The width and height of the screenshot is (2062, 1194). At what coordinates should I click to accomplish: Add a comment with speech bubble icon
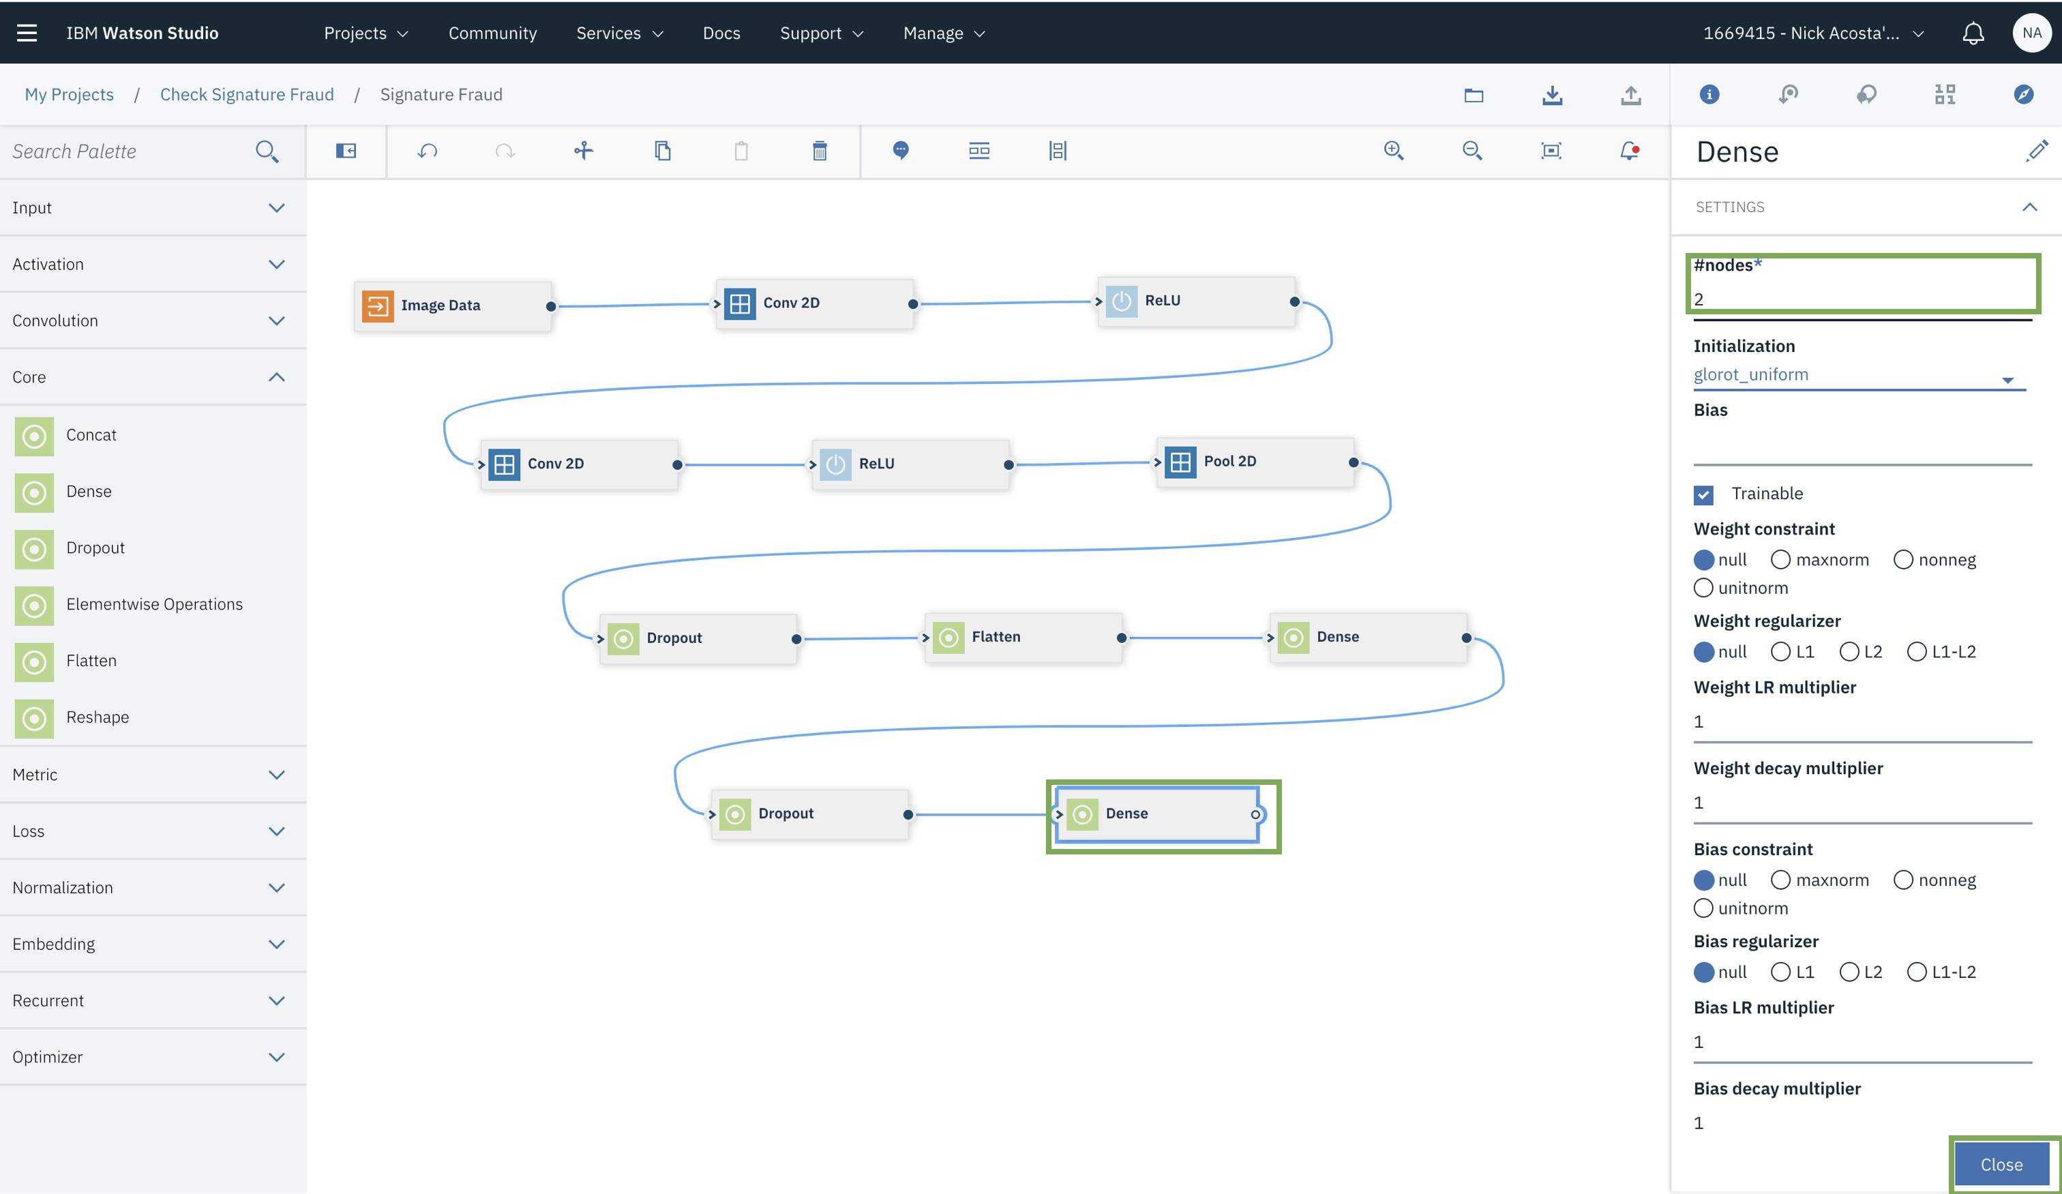coord(901,151)
